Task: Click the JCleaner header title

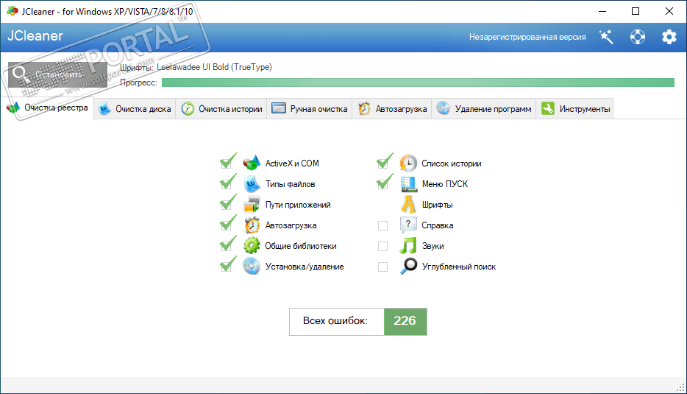Action: pyautogui.click(x=35, y=36)
